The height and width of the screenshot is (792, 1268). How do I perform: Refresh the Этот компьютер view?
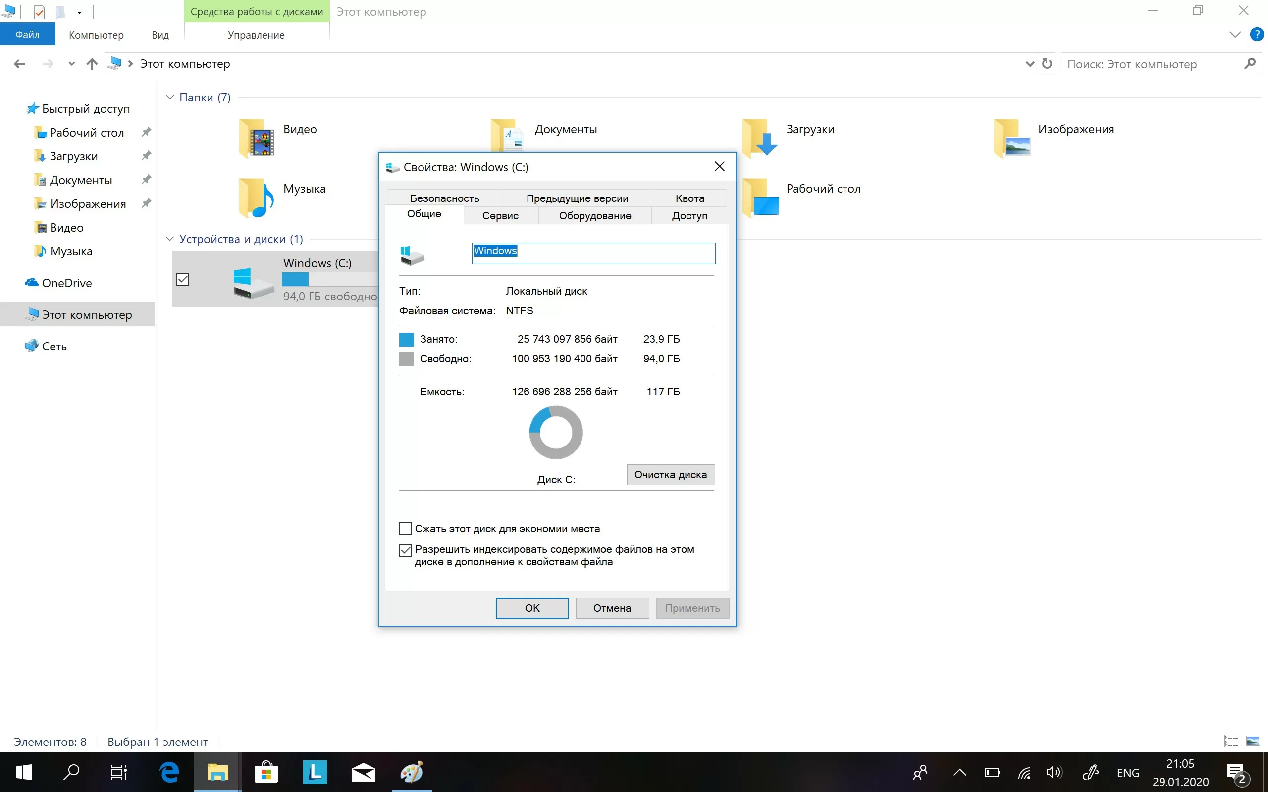(1047, 64)
